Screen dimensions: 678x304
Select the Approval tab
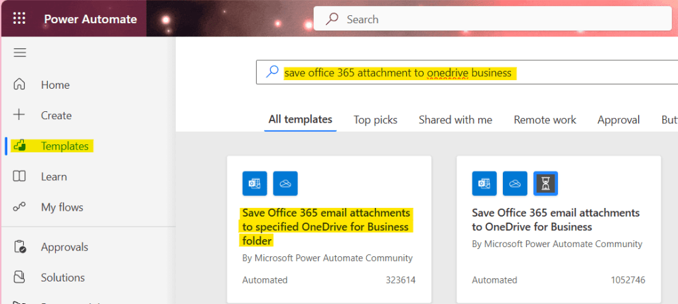coord(618,120)
